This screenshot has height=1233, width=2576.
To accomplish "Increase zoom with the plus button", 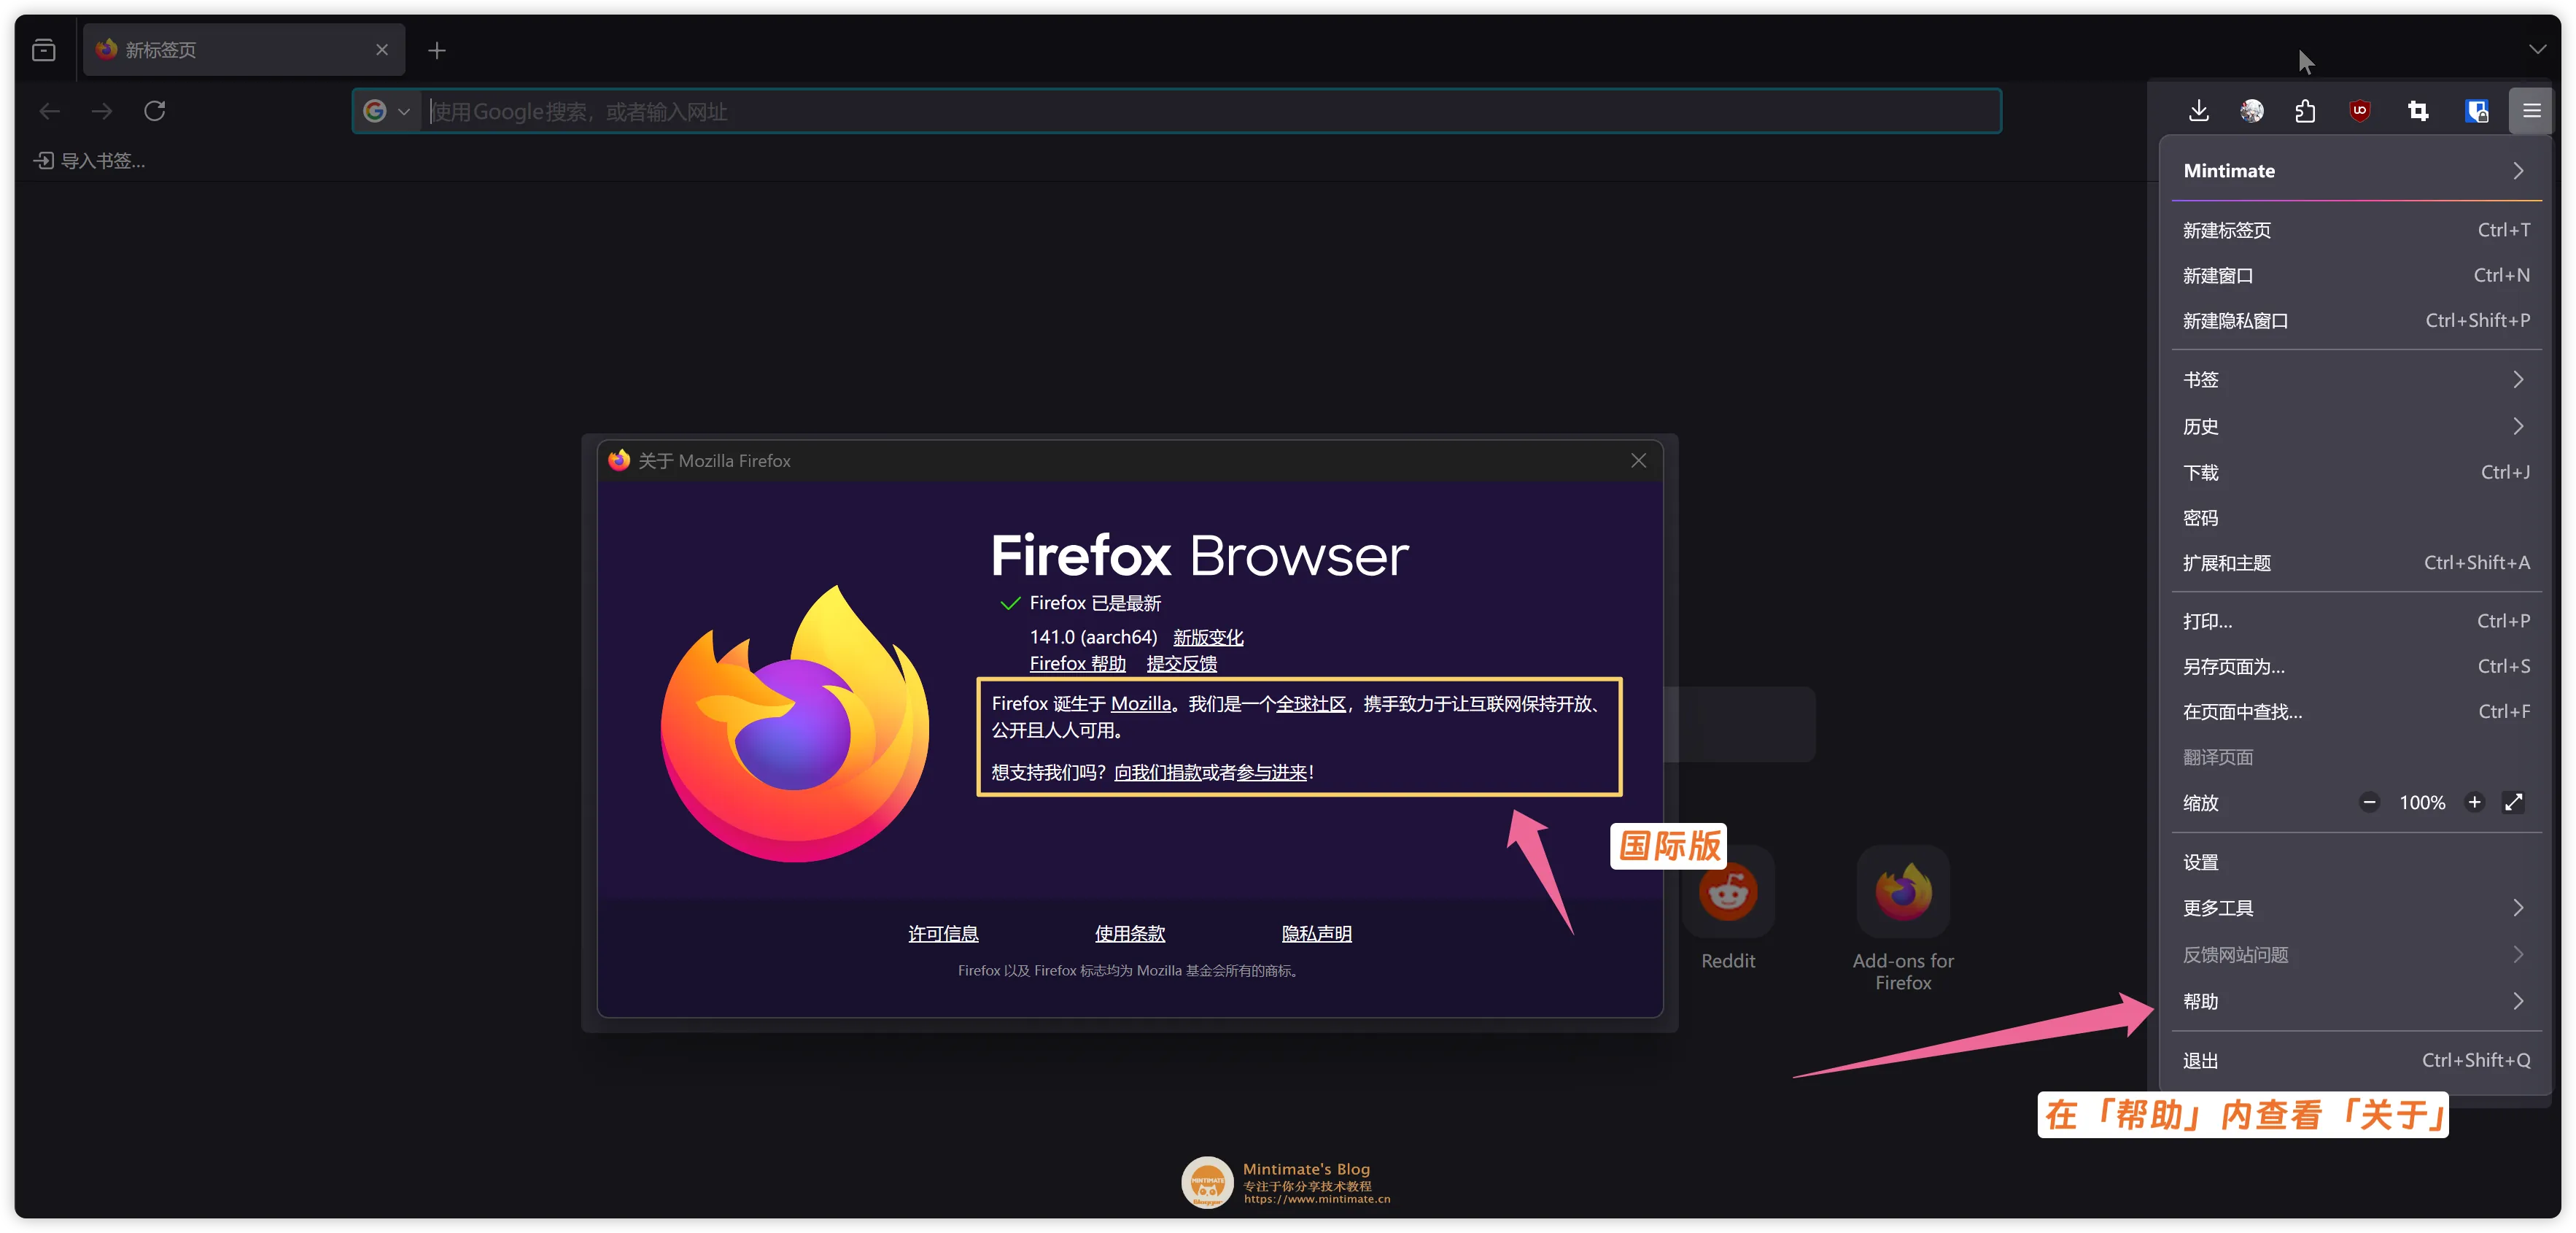I will point(2474,802).
